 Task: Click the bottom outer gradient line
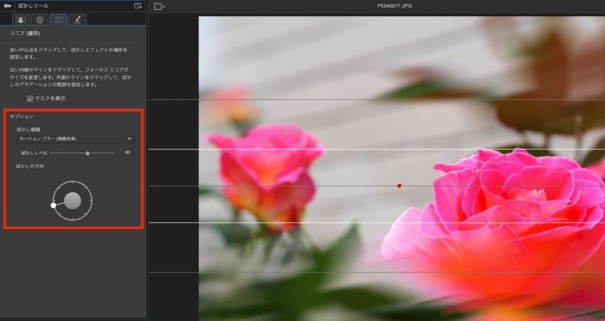376,273
